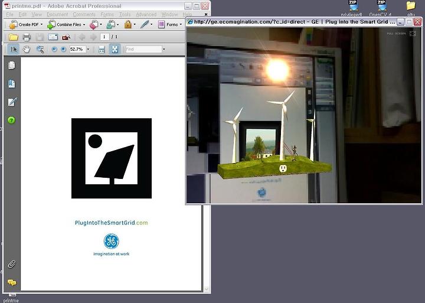The width and height of the screenshot is (425, 303).
Task: Click the Print icon
Action: point(27,37)
